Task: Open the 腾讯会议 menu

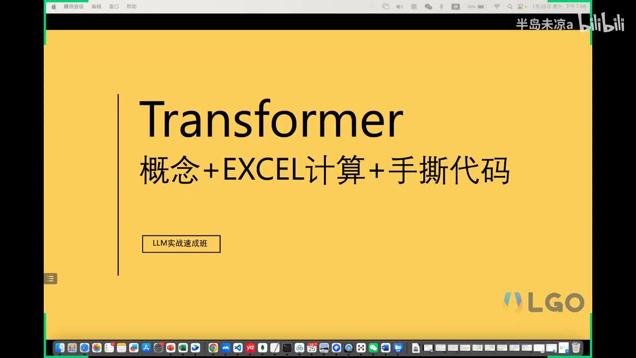Action: 74,6
